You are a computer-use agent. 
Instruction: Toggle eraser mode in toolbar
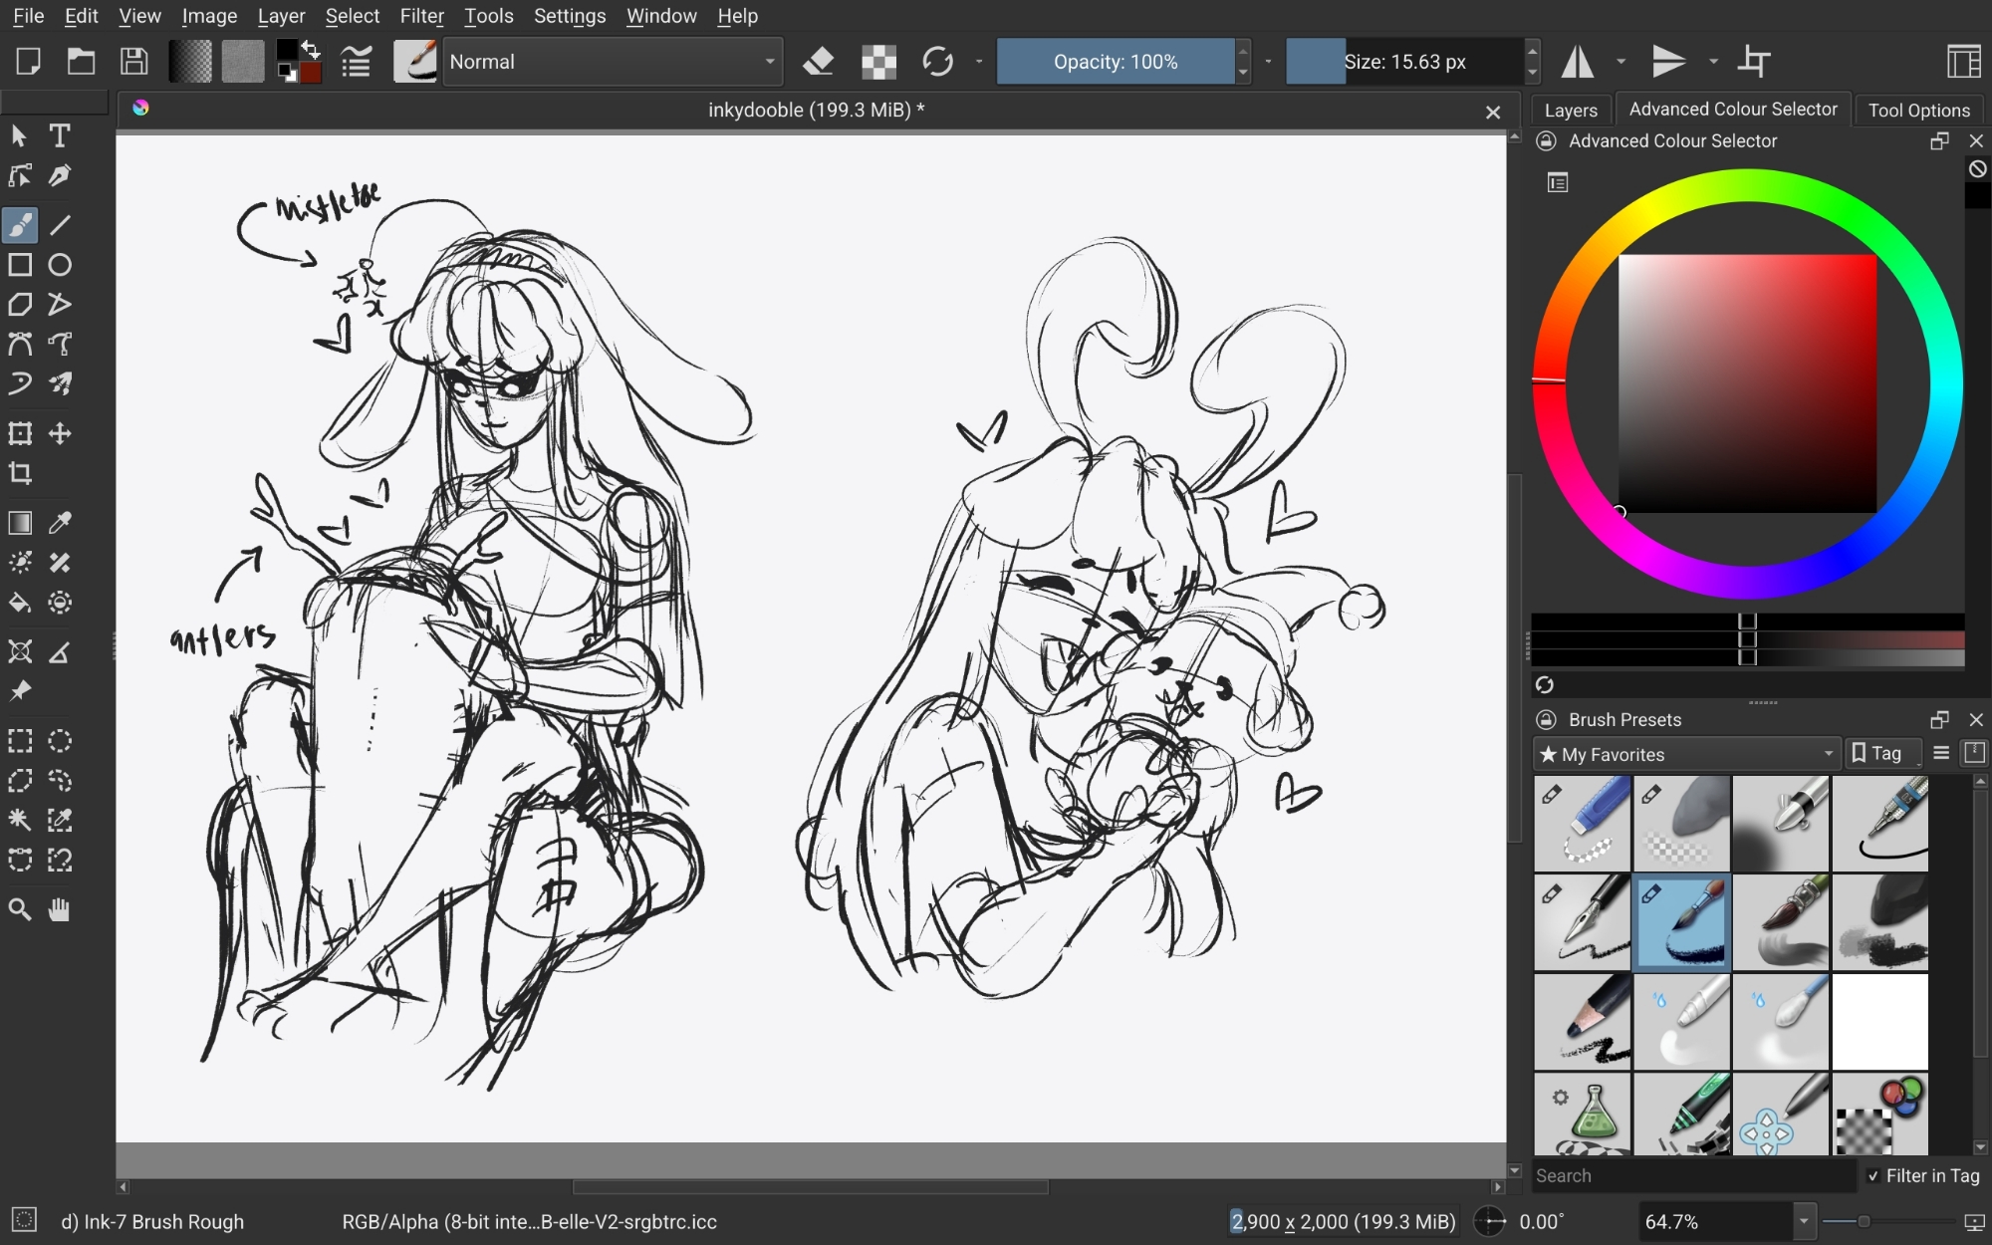[818, 62]
